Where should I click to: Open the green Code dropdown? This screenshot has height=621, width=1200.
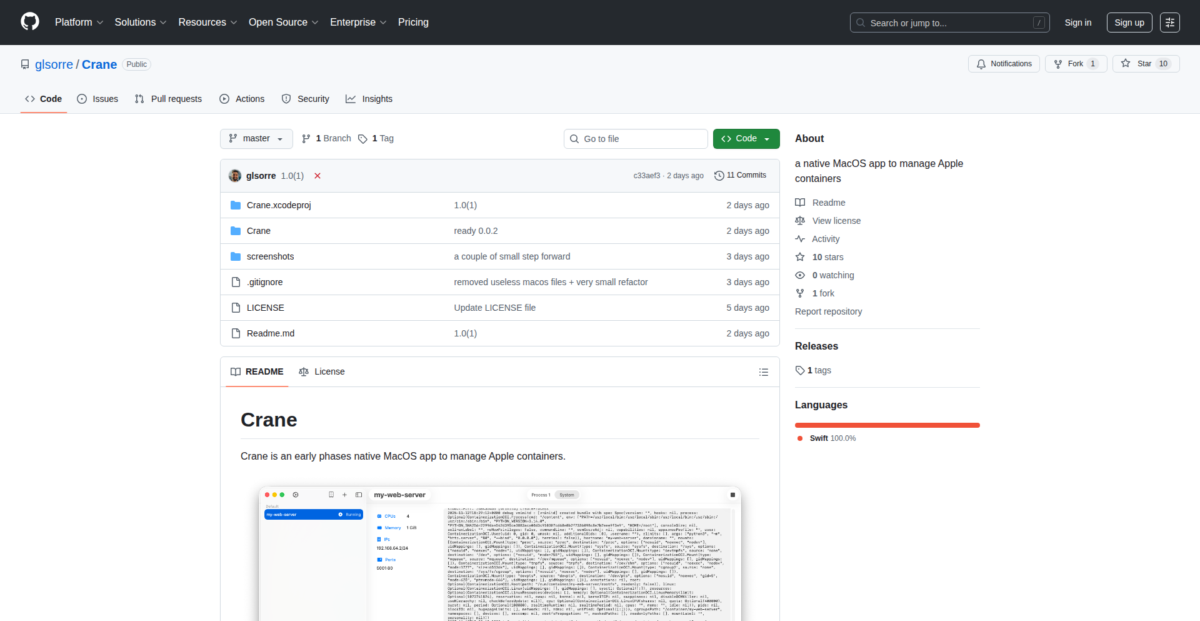tap(746, 139)
